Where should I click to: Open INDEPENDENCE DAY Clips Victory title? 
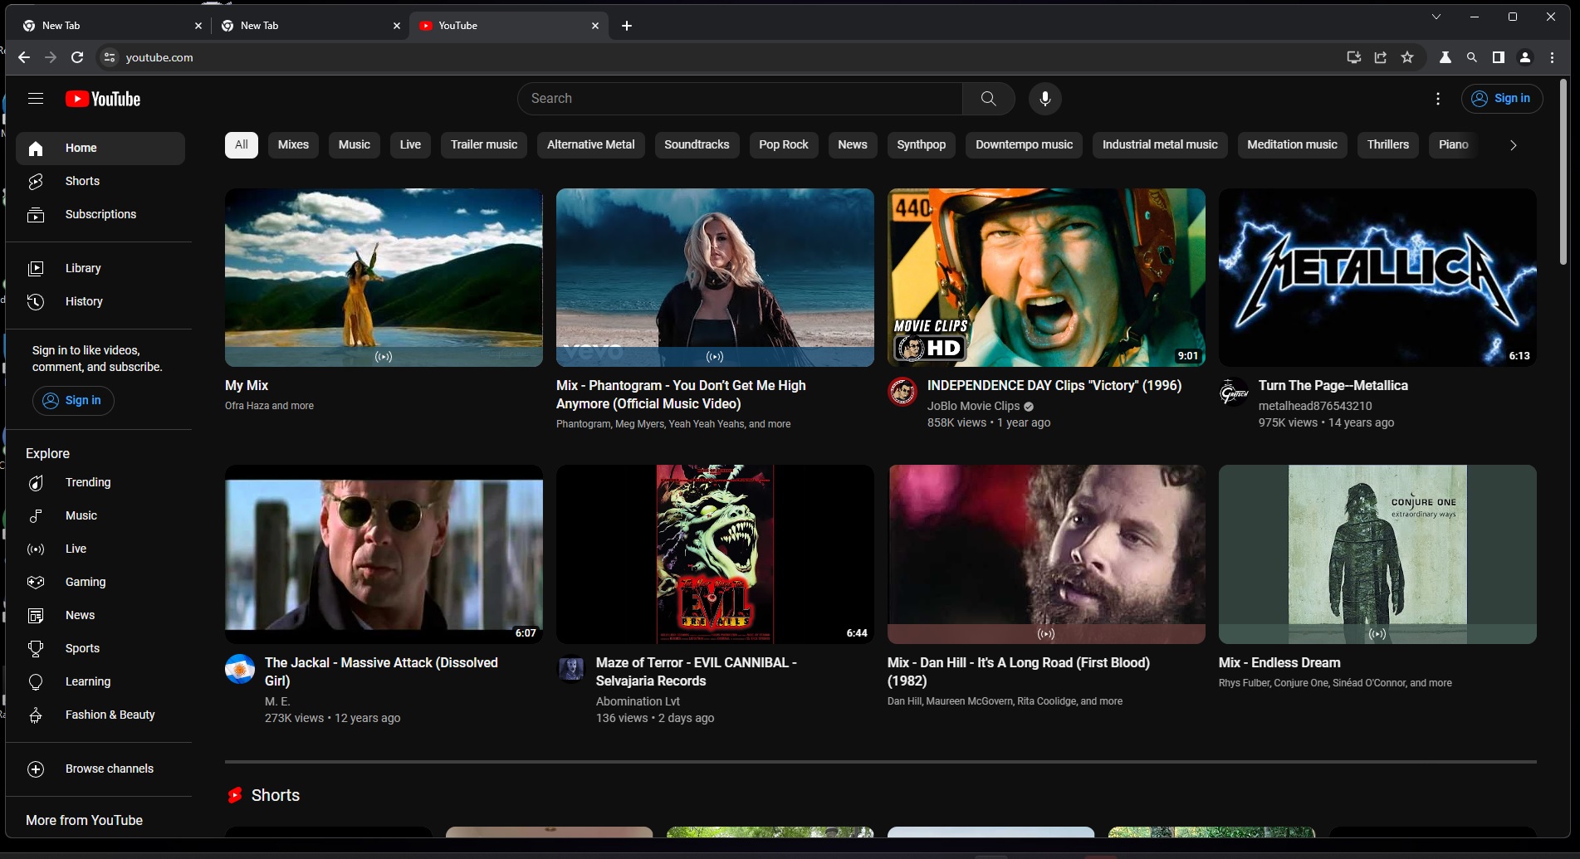[1054, 386]
